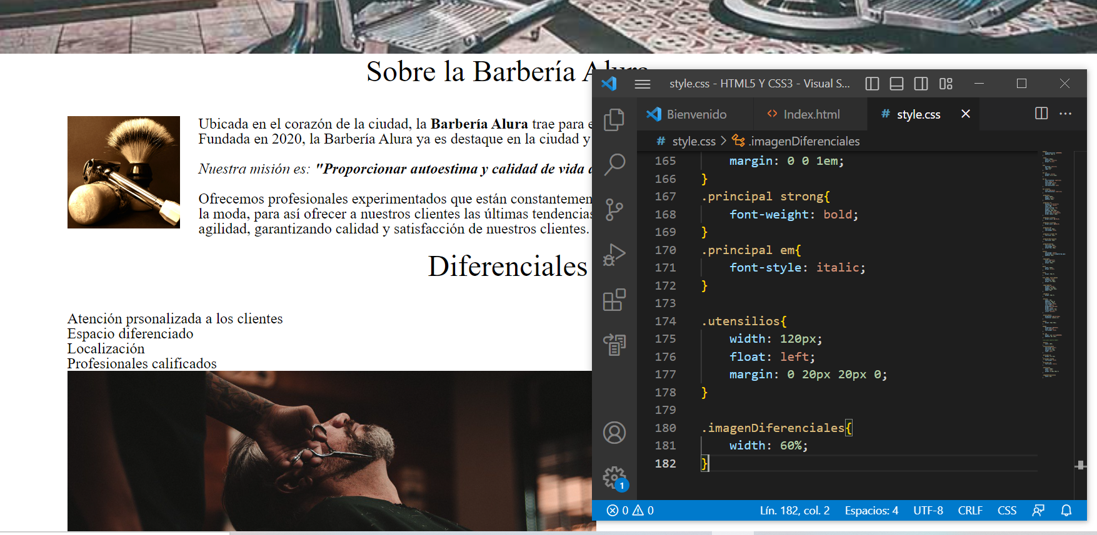This screenshot has height=535, width=1097.
Task: Click line number 180 in the gutter
Action: coord(665,428)
